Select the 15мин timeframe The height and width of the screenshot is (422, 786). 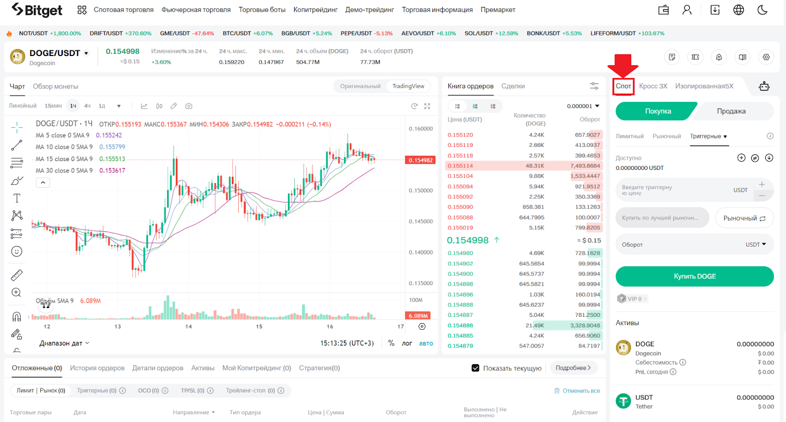(53, 106)
